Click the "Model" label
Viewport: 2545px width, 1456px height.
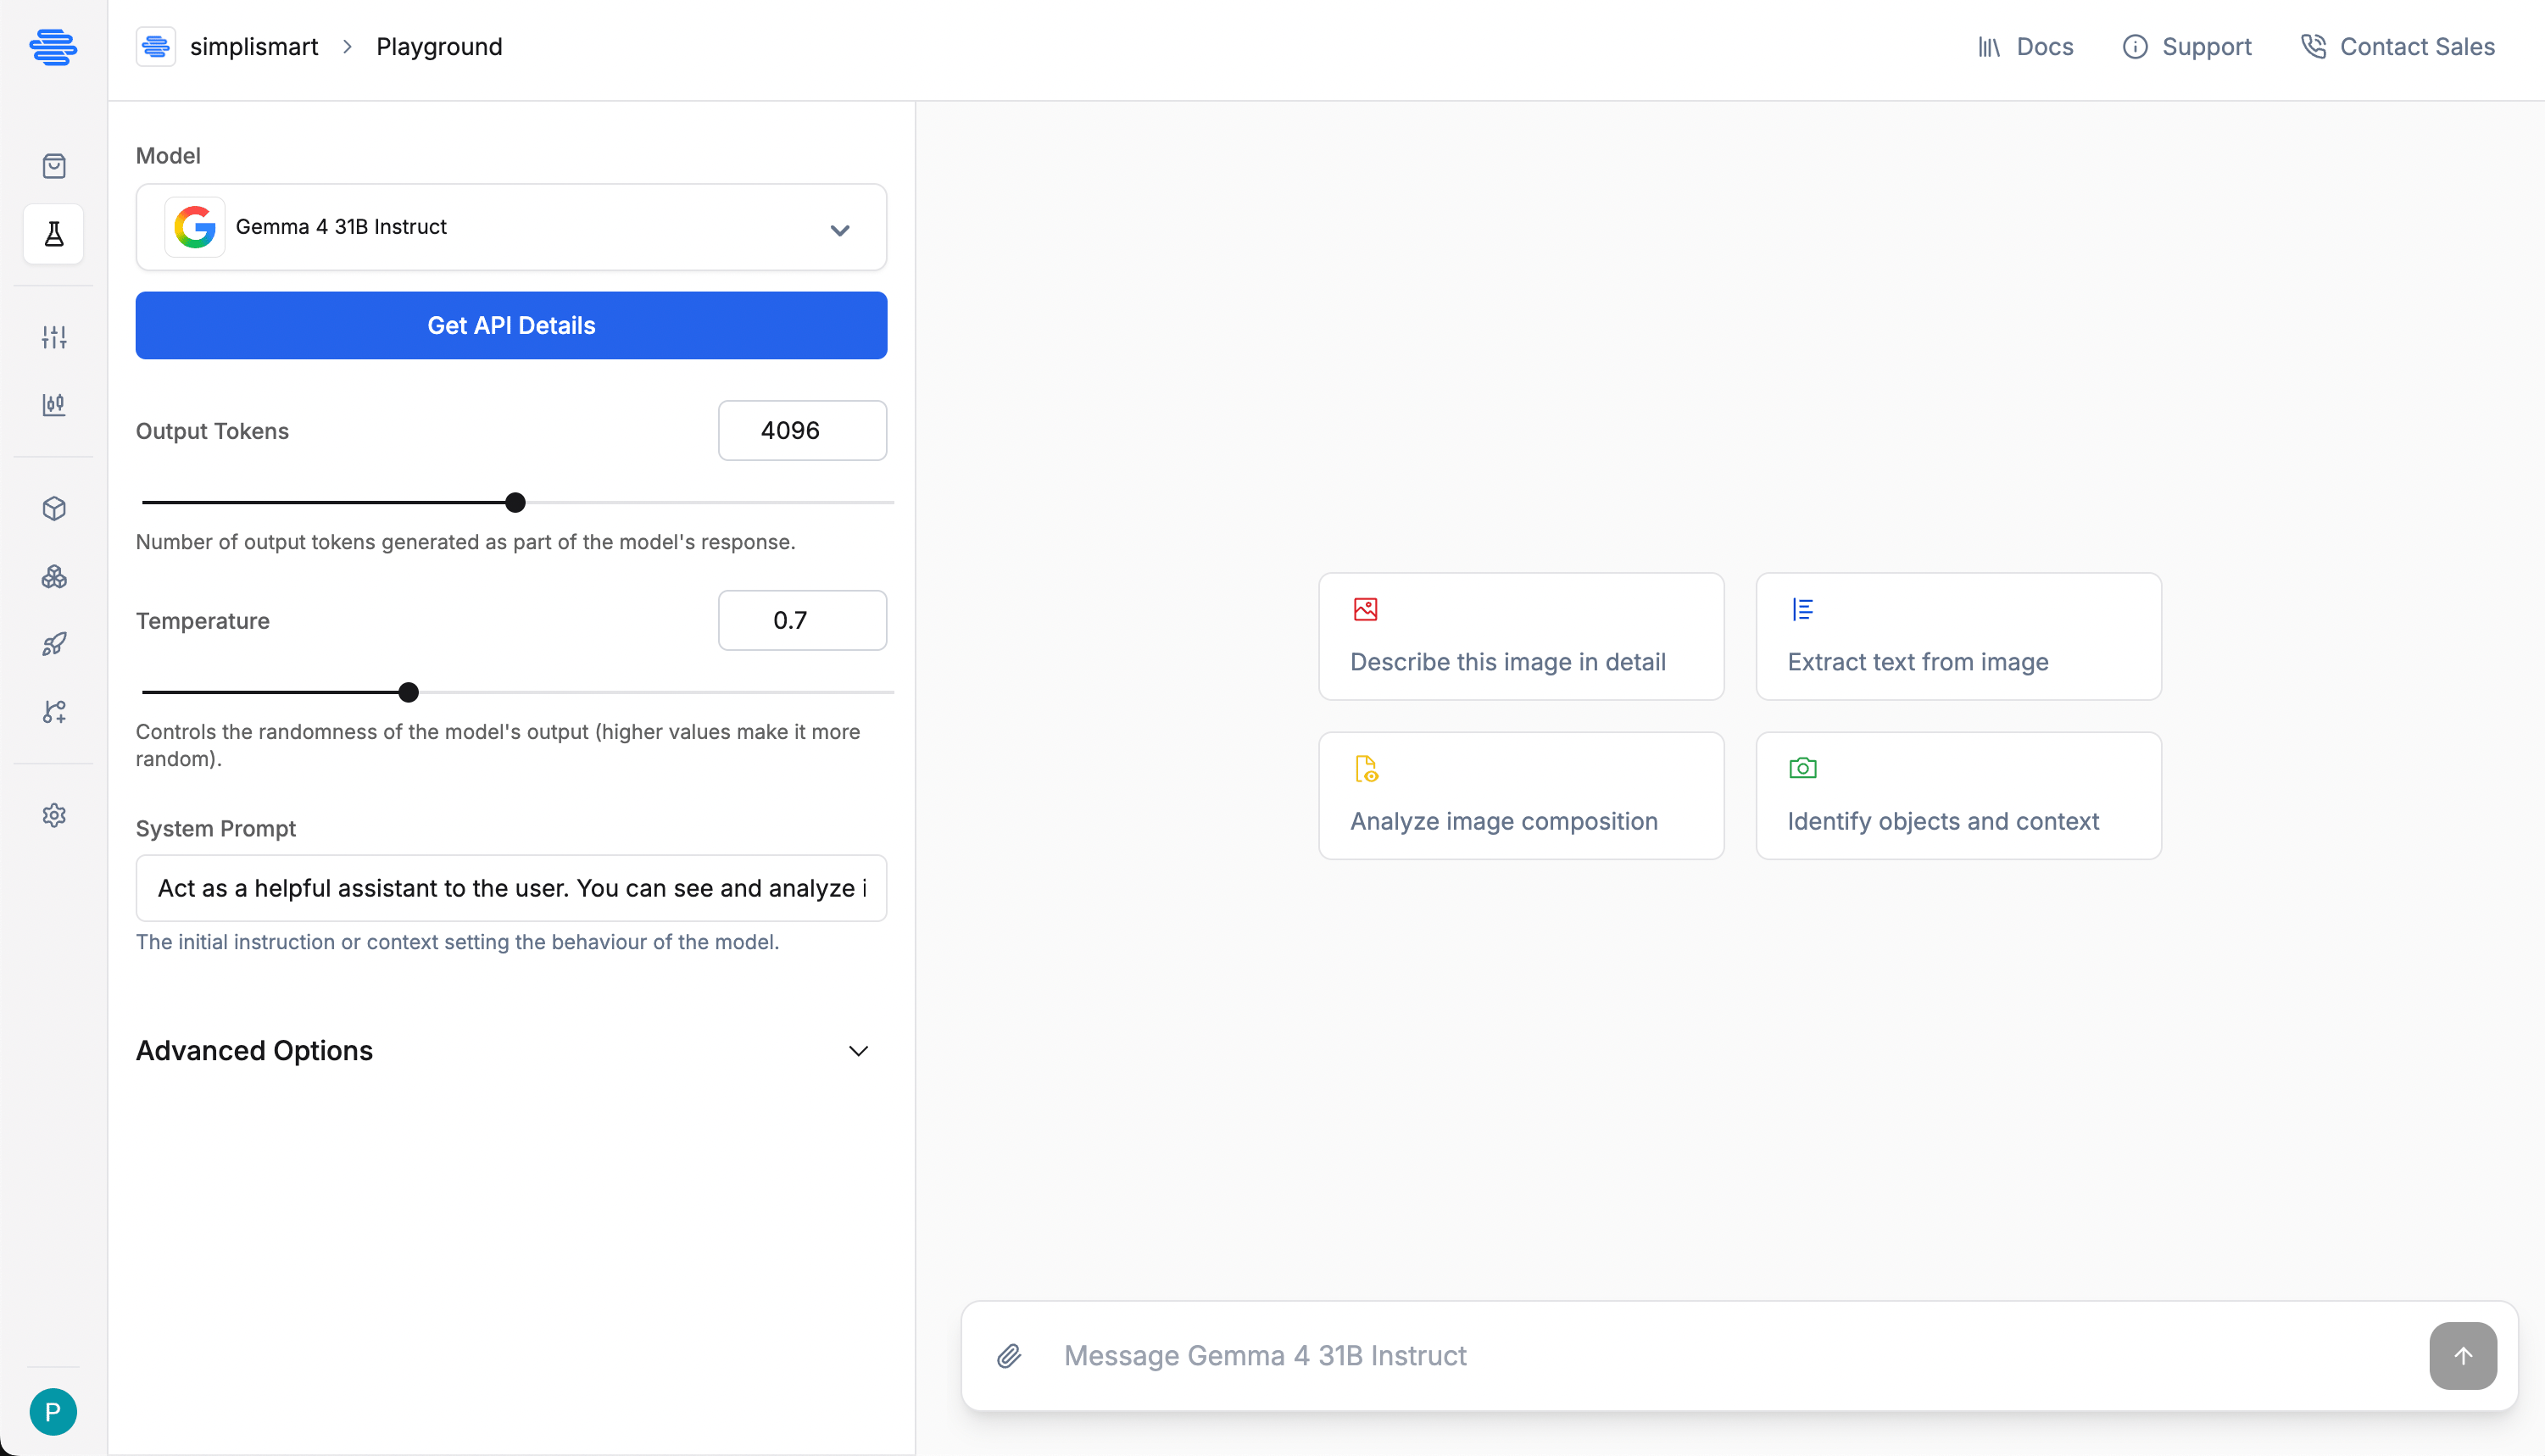pos(168,156)
